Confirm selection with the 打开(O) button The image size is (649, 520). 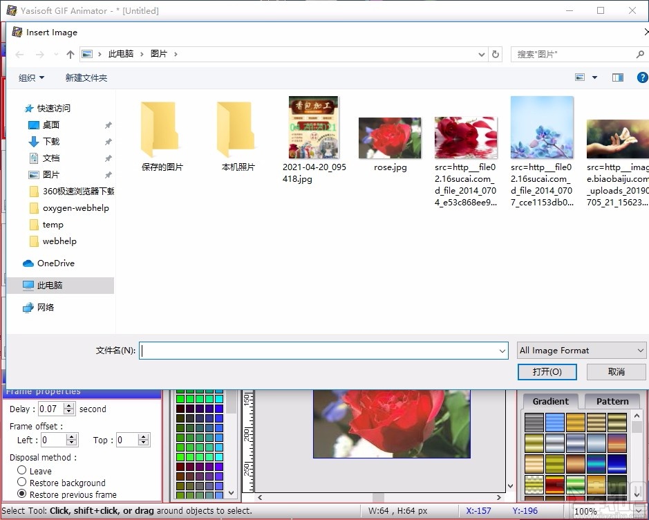pos(547,371)
